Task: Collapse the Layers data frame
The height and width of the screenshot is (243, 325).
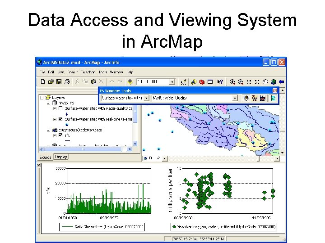Action: (x=42, y=98)
